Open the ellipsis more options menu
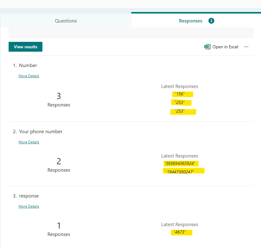261x247 pixels. click(x=246, y=46)
